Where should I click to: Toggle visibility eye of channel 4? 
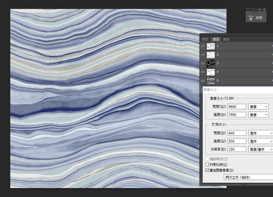click(203, 72)
